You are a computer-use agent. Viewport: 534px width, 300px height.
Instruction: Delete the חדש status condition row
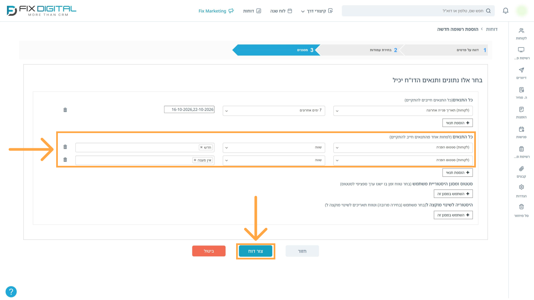click(65, 147)
